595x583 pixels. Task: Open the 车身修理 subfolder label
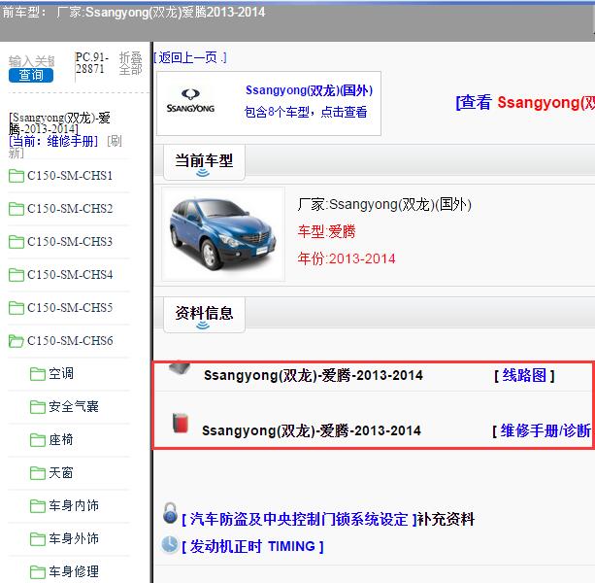point(74,572)
